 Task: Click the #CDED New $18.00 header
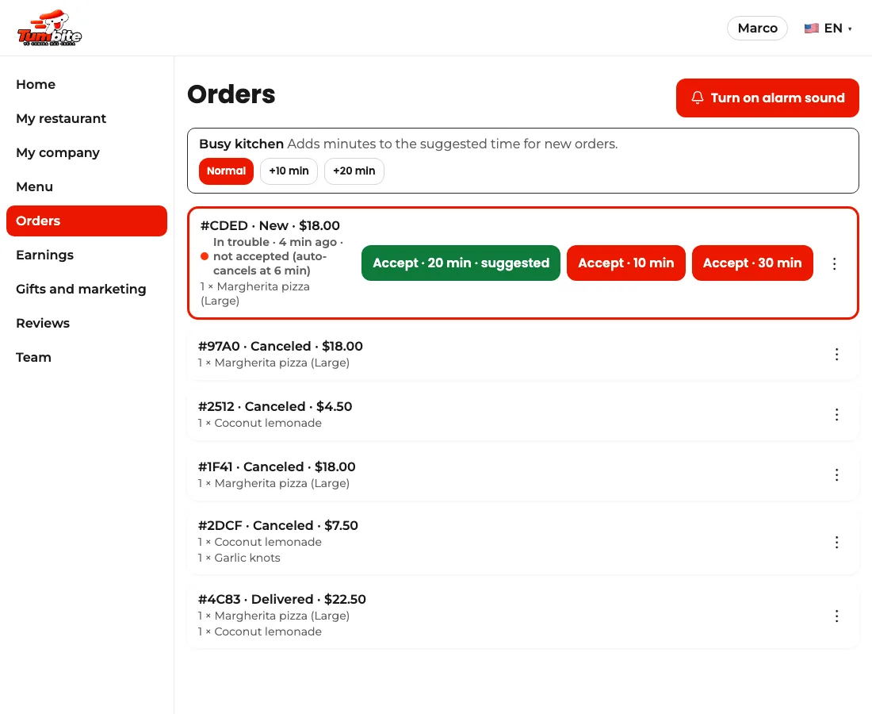click(x=270, y=225)
